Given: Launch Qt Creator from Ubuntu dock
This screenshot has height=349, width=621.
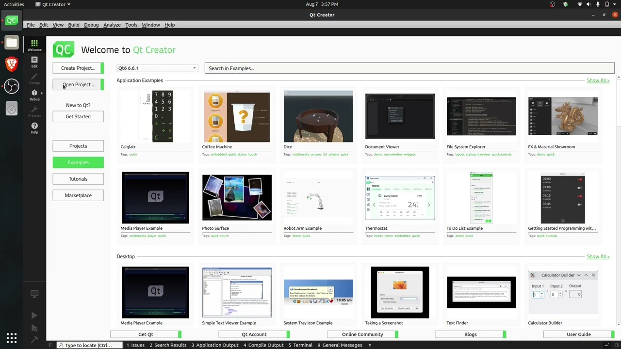Looking at the screenshot, I should pos(12,21).
